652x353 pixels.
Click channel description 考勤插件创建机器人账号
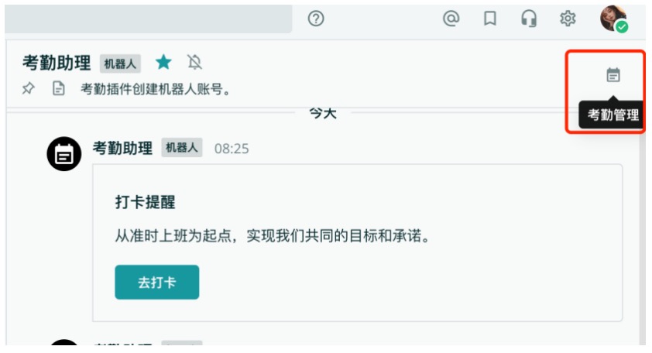(156, 89)
